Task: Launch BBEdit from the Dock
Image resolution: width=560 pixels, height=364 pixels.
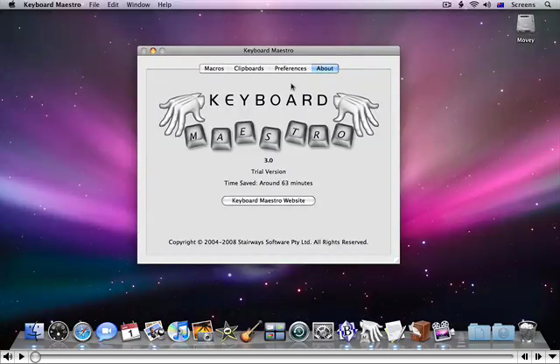Action: tap(346, 332)
